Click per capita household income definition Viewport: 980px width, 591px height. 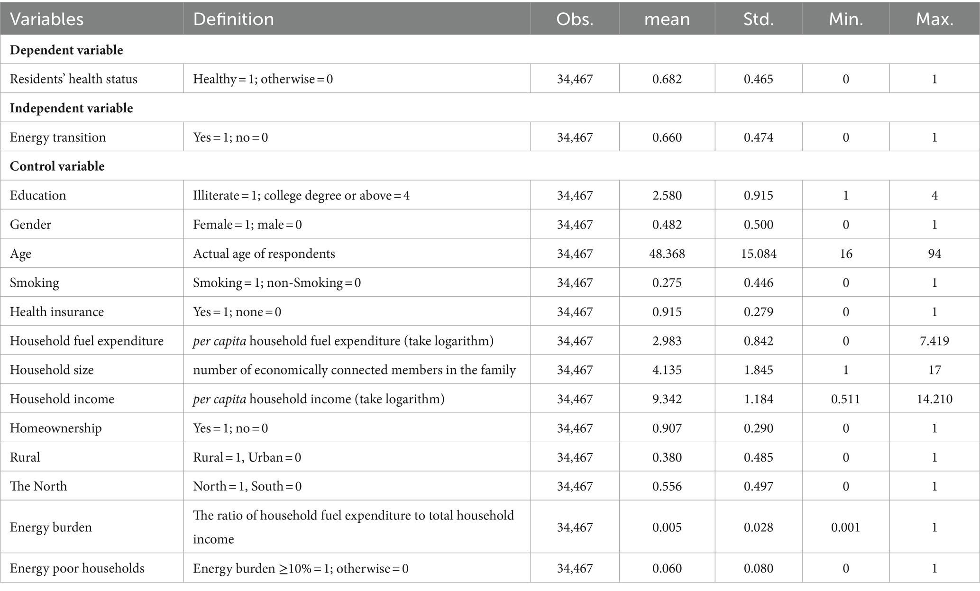tap(319, 399)
